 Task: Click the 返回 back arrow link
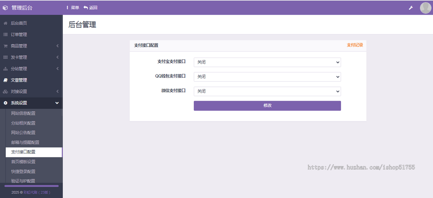click(x=90, y=8)
